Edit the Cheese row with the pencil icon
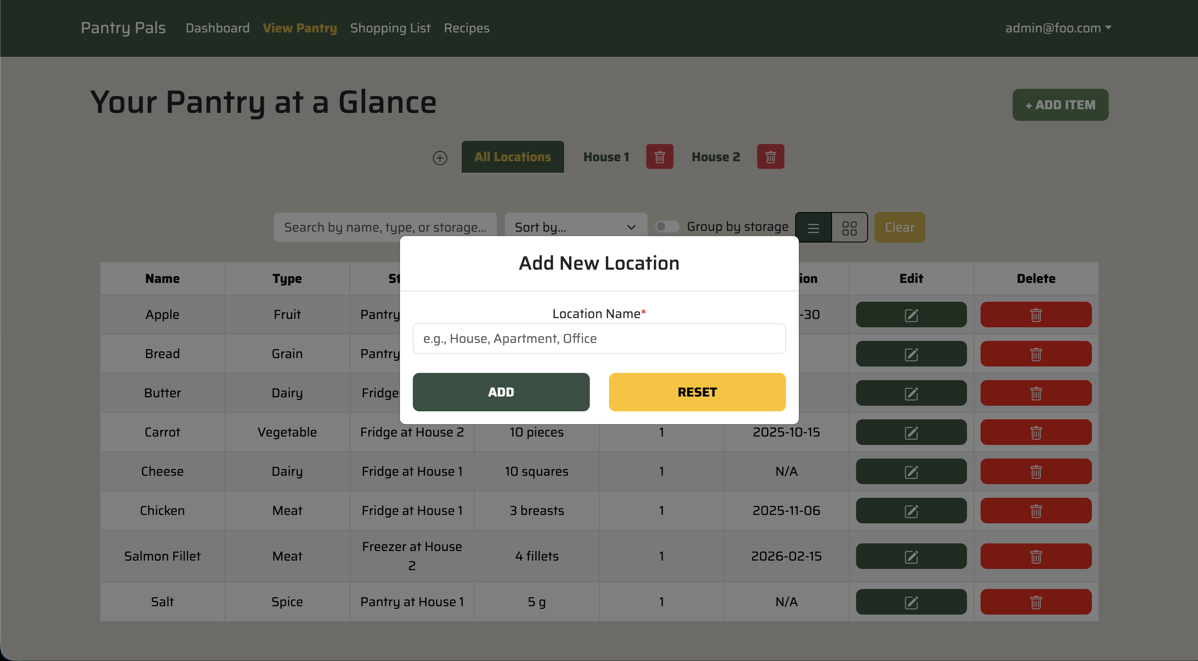 (x=911, y=471)
